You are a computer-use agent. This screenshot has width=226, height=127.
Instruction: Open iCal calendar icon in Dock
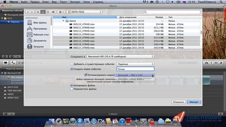tap(115, 121)
